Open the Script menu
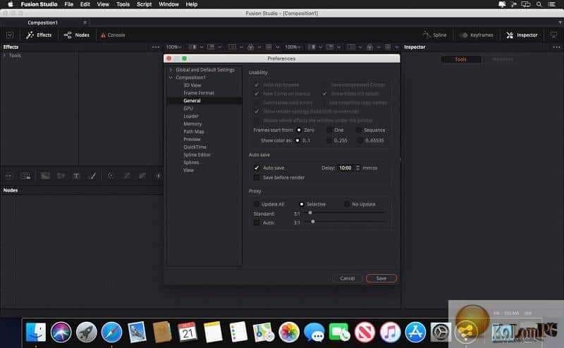 coord(144,4)
